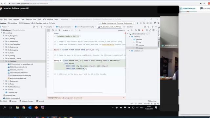Viewport: 210px width, 118px height.
Task: Open the run configuration docker-compose dropdown
Action: (x=116, y=23)
